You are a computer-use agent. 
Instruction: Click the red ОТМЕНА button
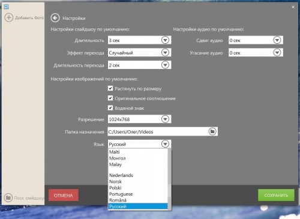tap(64, 195)
